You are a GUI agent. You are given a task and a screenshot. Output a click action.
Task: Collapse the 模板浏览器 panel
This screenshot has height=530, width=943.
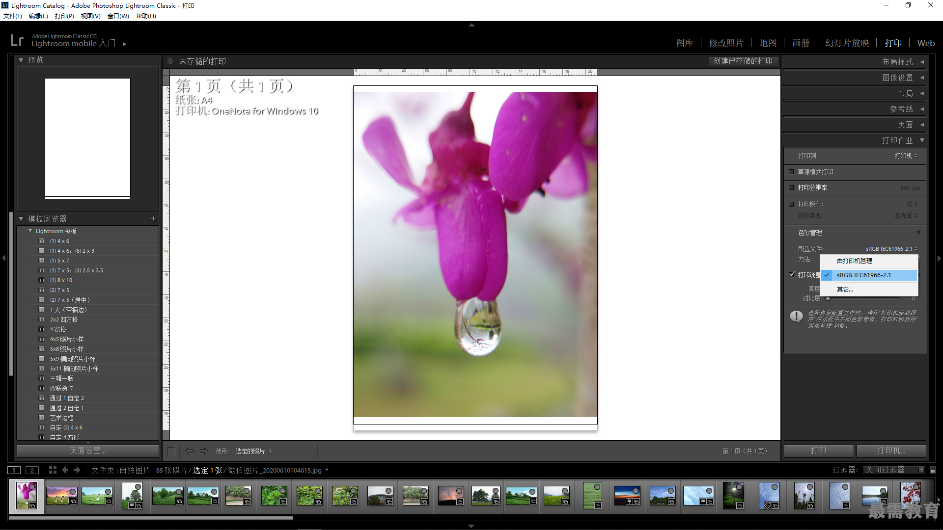pyautogui.click(x=21, y=219)
